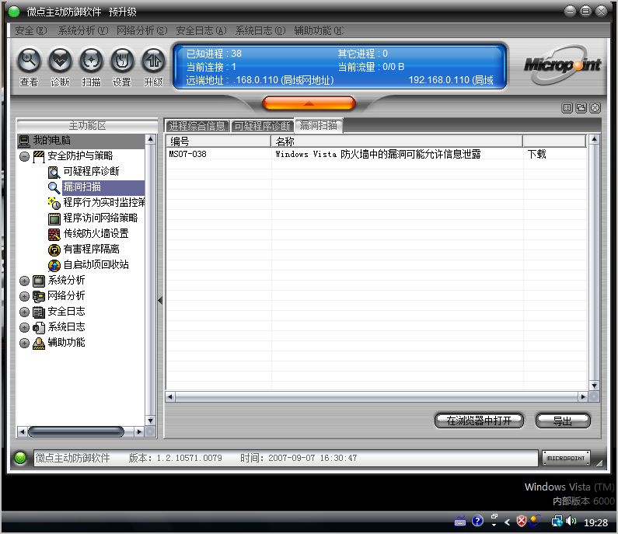618x534 pixels.
Task: Select 我的电脑 in the tree
Action: click(51, 140)
